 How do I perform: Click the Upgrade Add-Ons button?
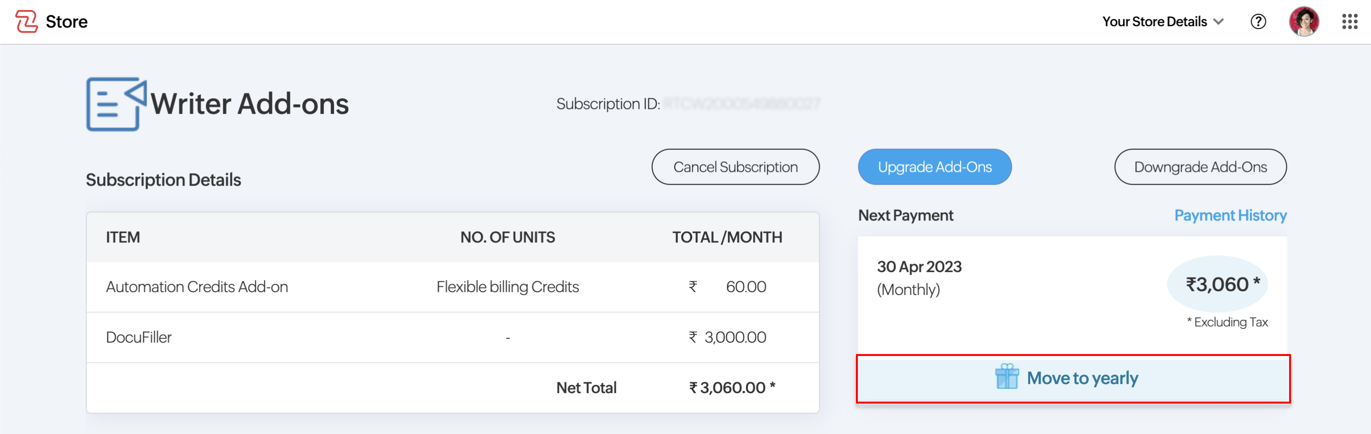(x=934, y=167)
